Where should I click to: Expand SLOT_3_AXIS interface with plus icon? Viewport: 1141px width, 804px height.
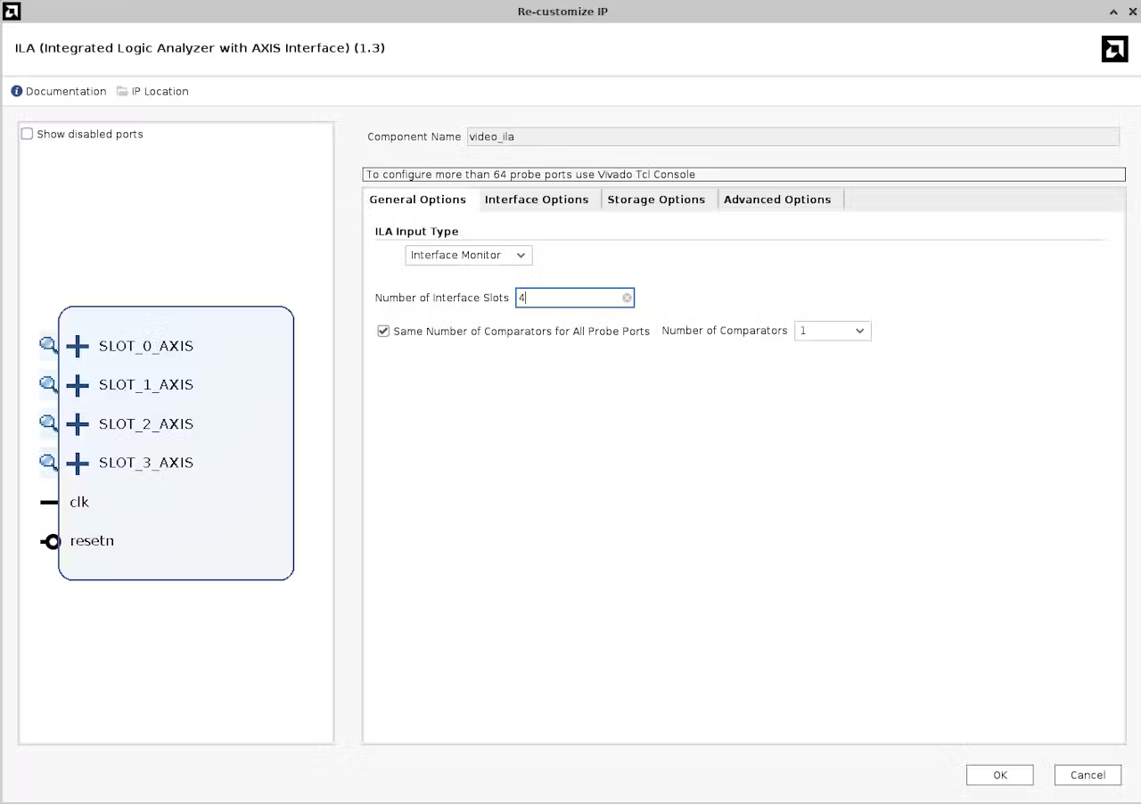(x=78, y=464)
